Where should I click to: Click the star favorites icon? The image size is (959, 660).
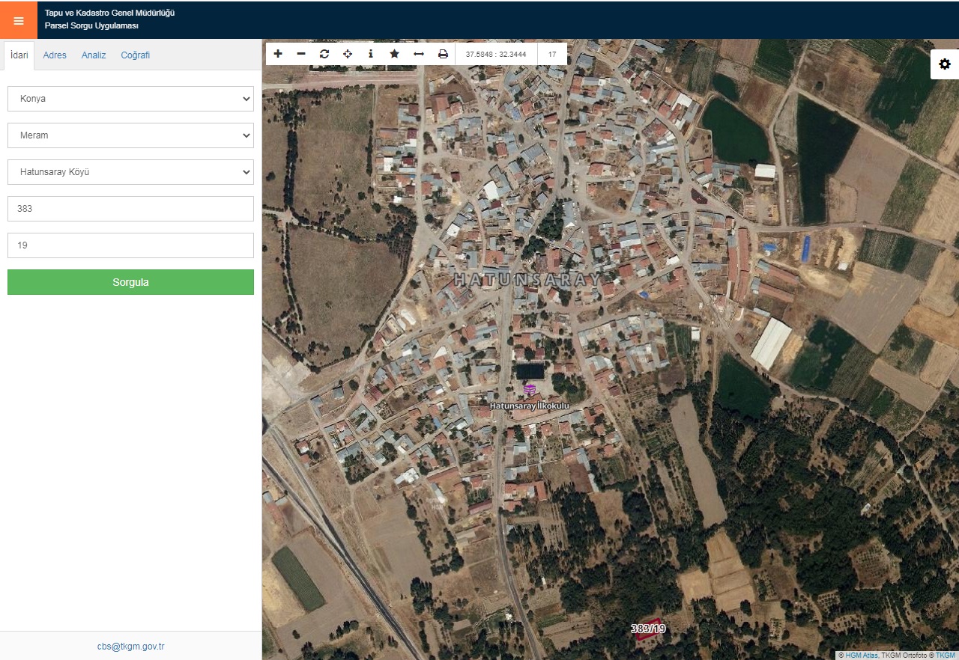click(x=394, y=54)
